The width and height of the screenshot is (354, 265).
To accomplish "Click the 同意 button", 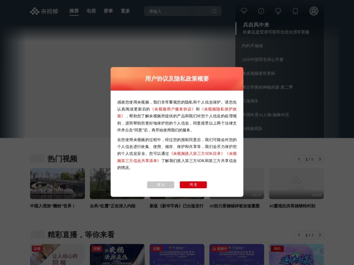I will [193, 185].
